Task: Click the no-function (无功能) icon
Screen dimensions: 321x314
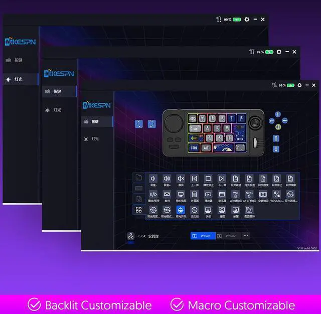Action: coord(195,210)
